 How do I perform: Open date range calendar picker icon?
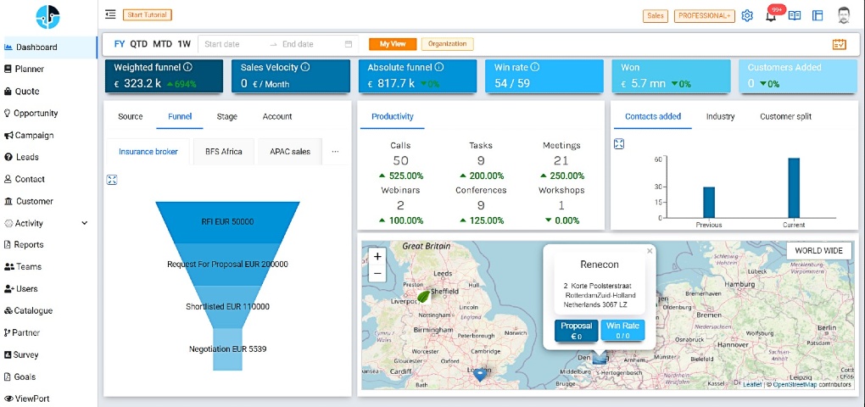tap(348, 44)
